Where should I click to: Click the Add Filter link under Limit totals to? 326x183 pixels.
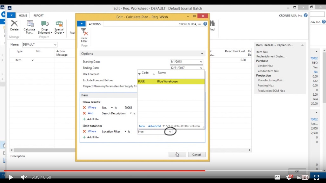[93, 137]
